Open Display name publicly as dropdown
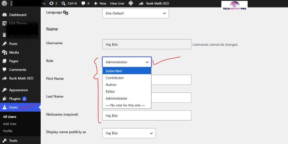 [129, 133]
